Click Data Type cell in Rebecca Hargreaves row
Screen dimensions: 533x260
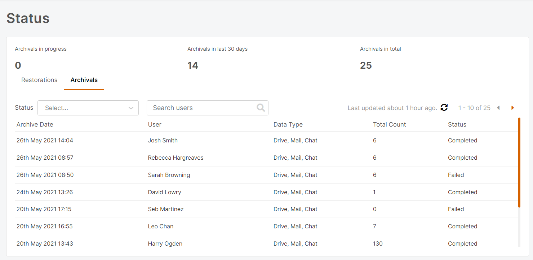[296, 158]
